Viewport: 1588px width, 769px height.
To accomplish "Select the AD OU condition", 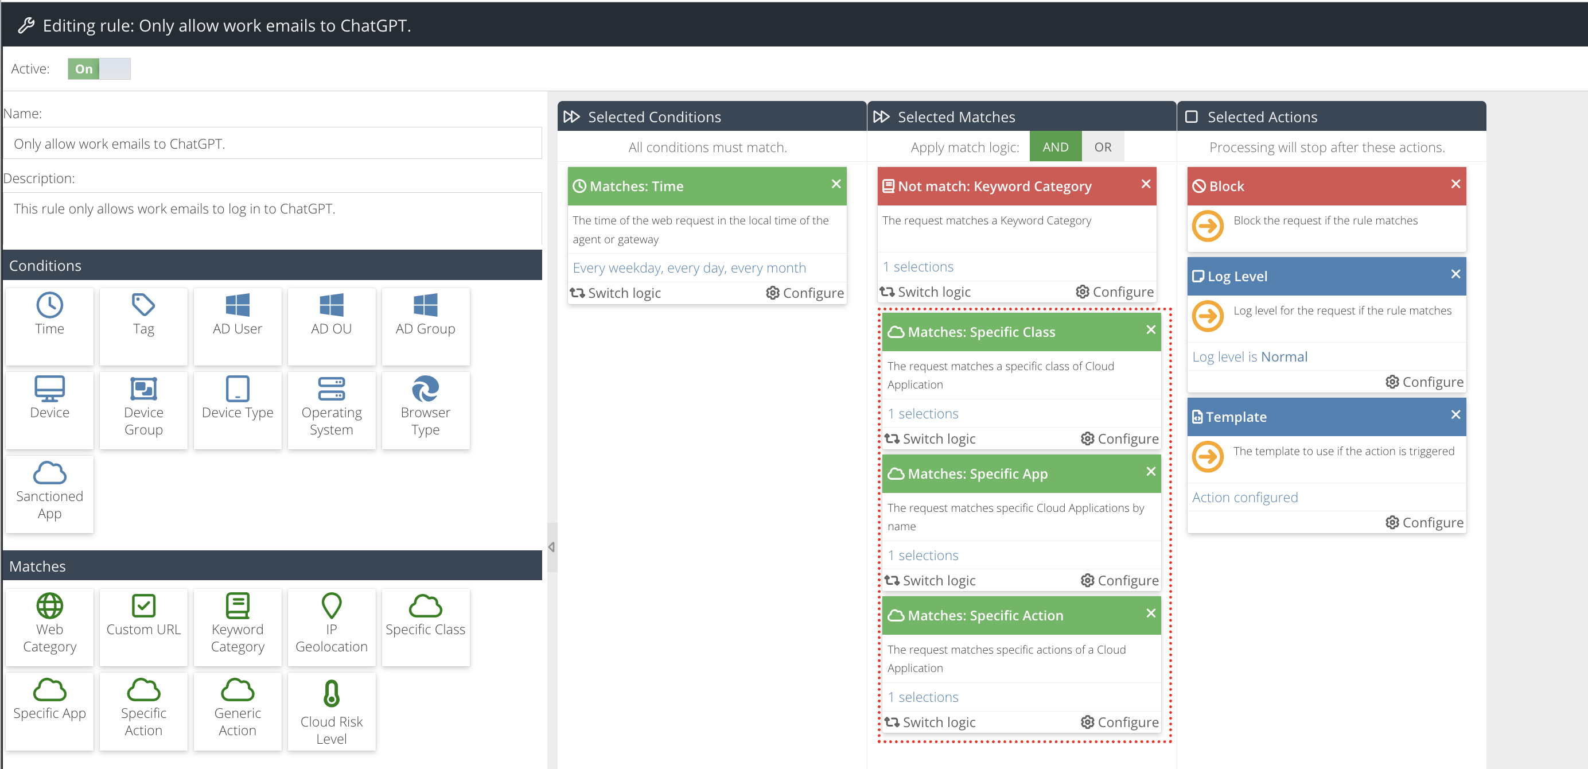I will [x=332, y=325].
